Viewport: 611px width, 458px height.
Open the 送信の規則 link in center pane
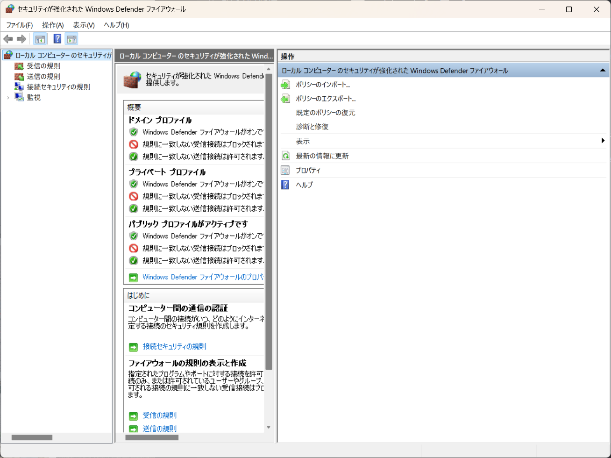click(x=160, y=429)
